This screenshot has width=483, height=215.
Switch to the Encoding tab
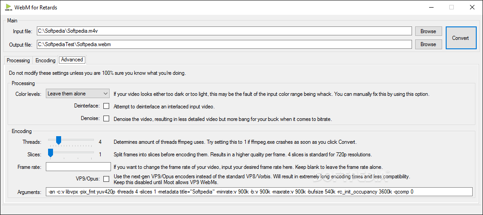45,60
